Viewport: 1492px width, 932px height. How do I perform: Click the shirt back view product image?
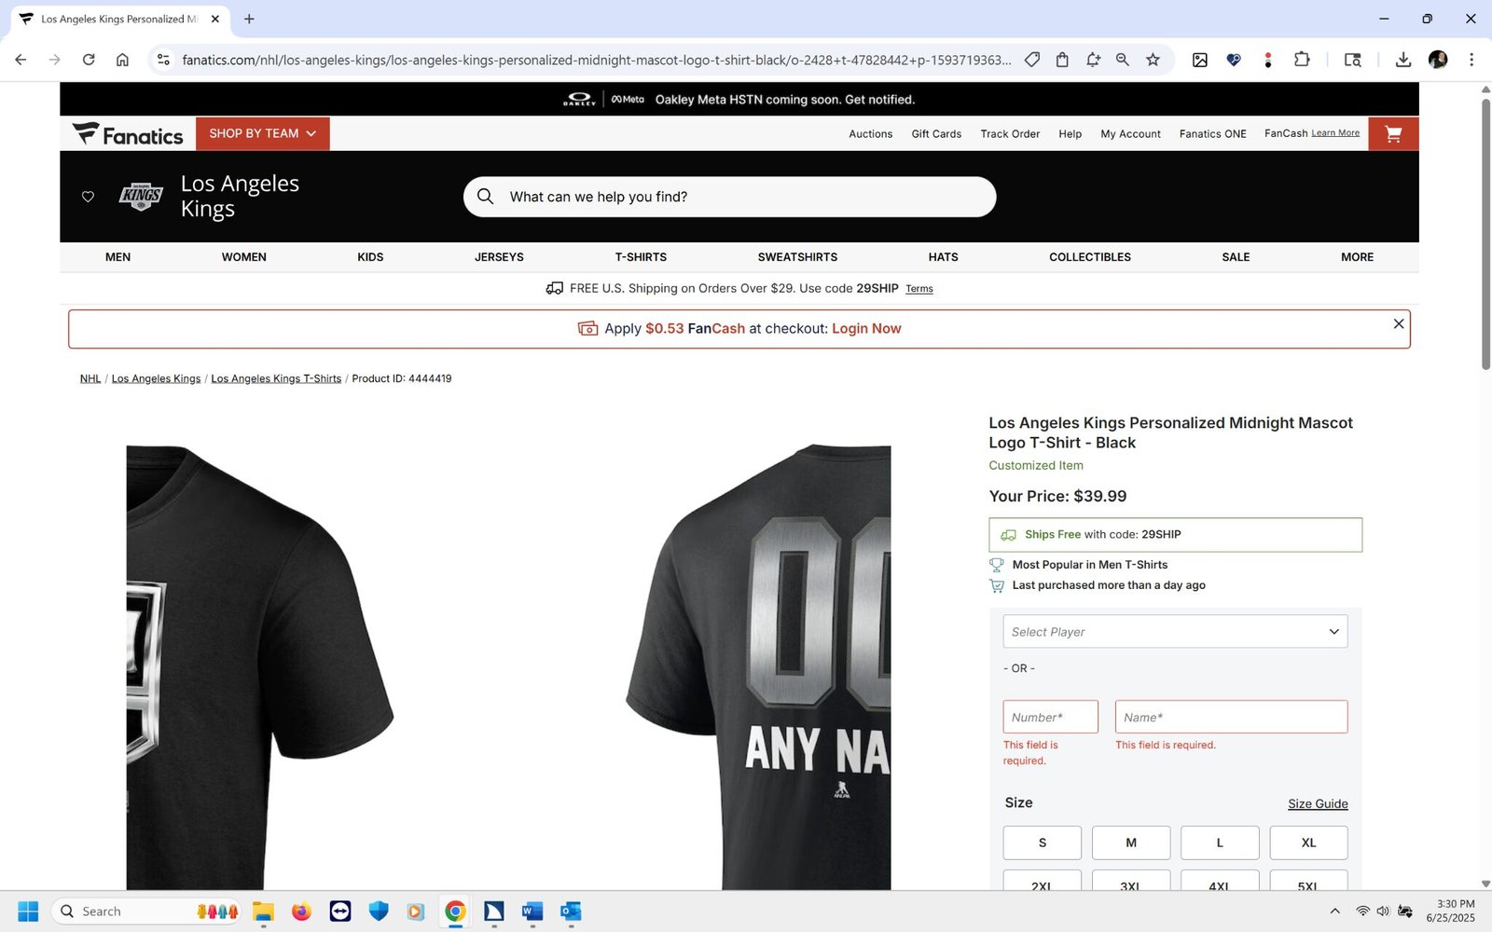757,667
